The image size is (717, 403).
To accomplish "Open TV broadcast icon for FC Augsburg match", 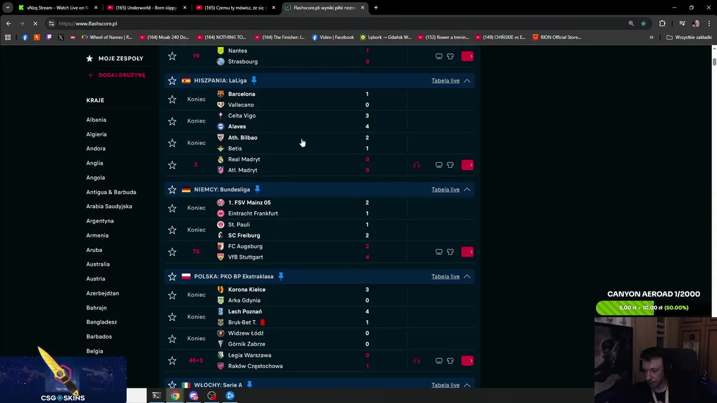I will (x=439, y=252).
